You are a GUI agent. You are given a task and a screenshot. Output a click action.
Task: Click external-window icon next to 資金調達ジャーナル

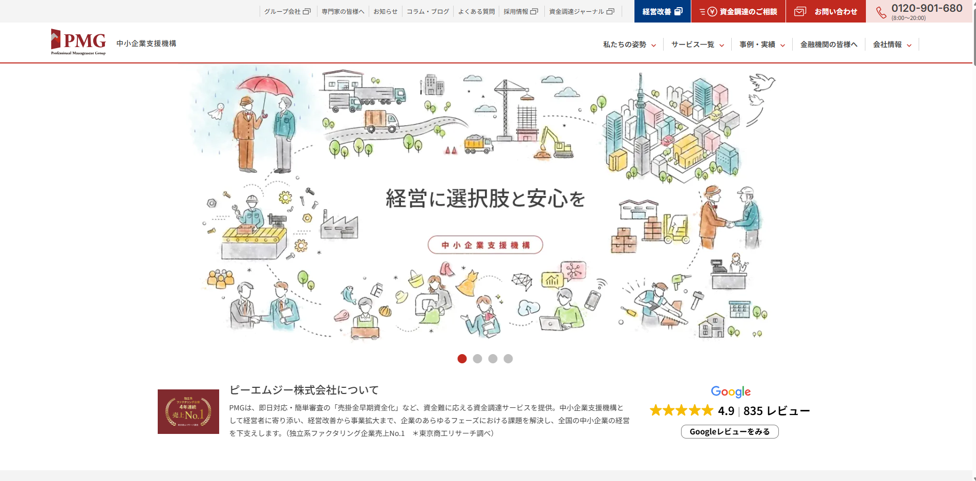610,11
